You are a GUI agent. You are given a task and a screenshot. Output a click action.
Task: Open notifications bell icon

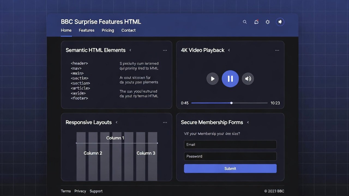click(256, 22)
